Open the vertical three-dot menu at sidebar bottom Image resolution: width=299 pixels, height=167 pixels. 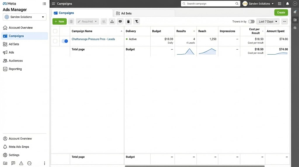44,163
